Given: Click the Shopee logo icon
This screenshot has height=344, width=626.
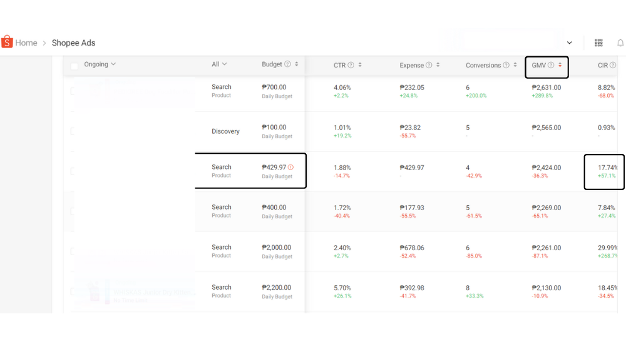Looking at the screenshot, I should coord(7,42).
